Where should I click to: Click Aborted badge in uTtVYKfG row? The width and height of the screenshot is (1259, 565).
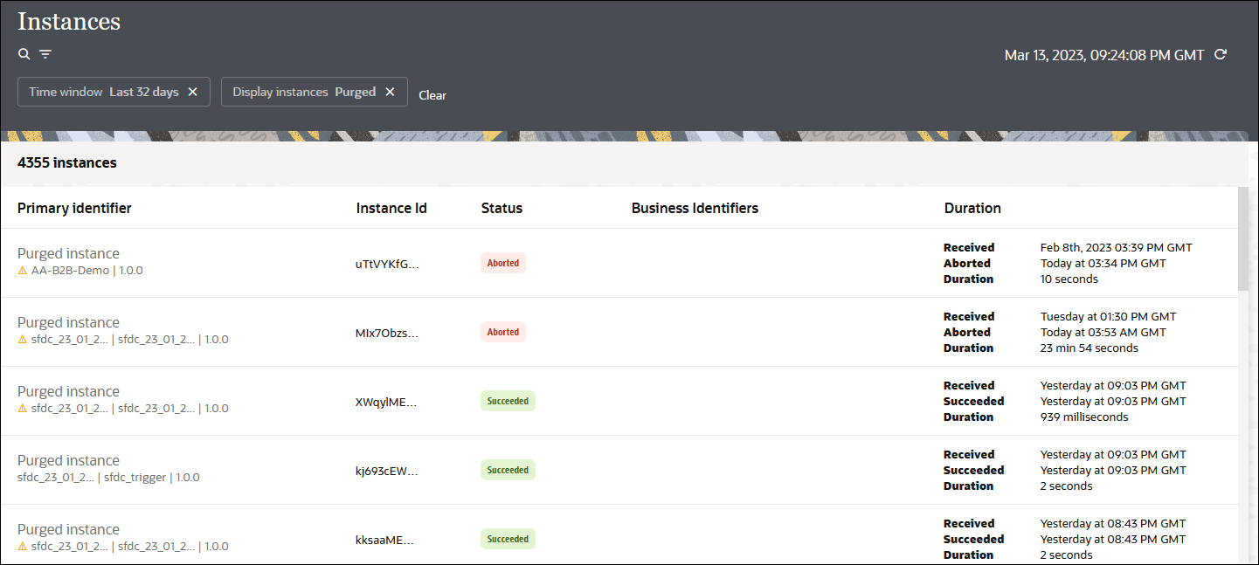click(503, 263)
